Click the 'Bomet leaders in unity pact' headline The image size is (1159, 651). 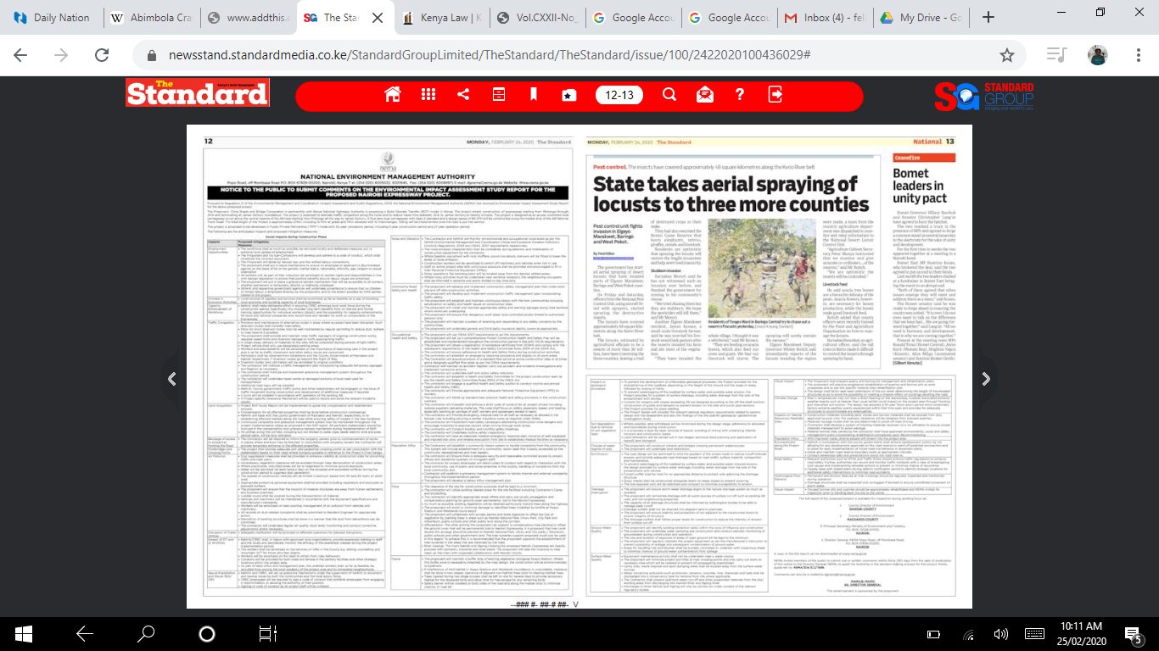(917, 186)
